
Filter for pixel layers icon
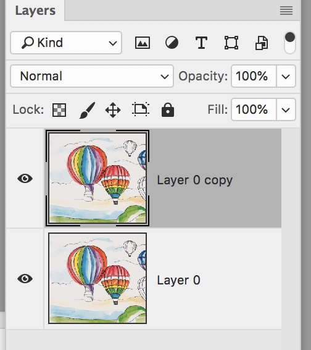coord(143,43)
